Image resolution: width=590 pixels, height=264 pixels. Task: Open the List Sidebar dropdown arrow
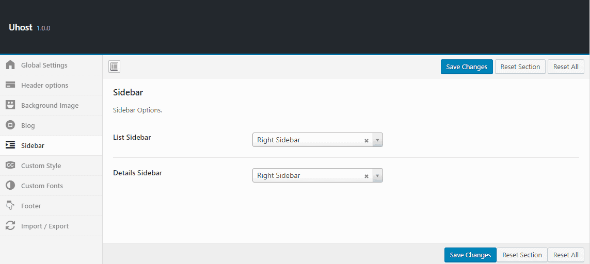(377, 140)
